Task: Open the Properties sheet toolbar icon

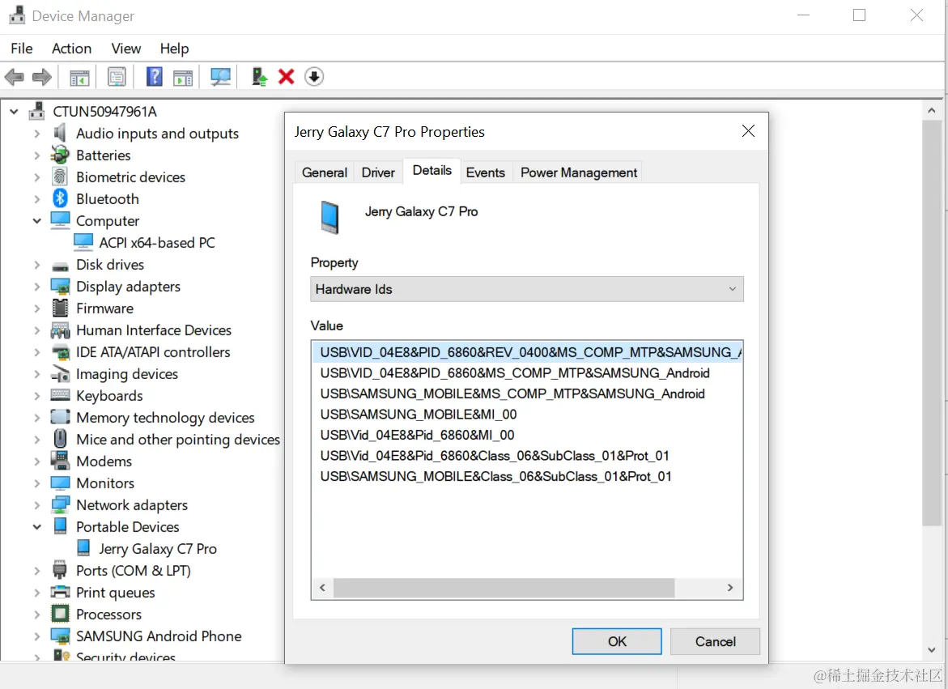Action: tap(117, 77)
